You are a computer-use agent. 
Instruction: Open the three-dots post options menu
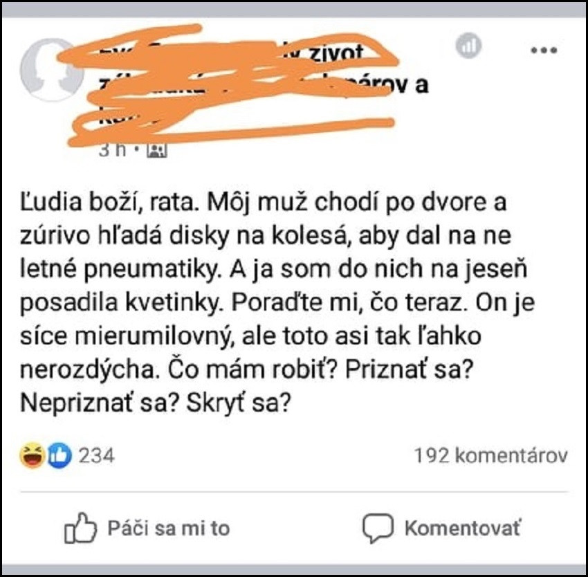click(544, 50)
